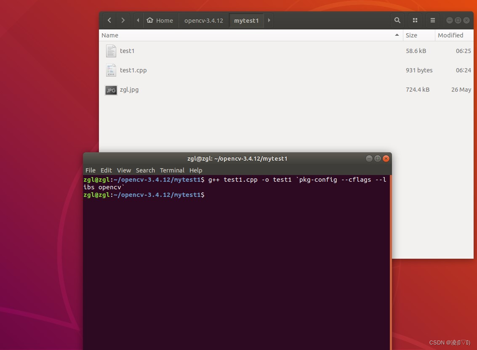Toggle grid view in Files window
The image size is (477, 350).
point(415,20)
